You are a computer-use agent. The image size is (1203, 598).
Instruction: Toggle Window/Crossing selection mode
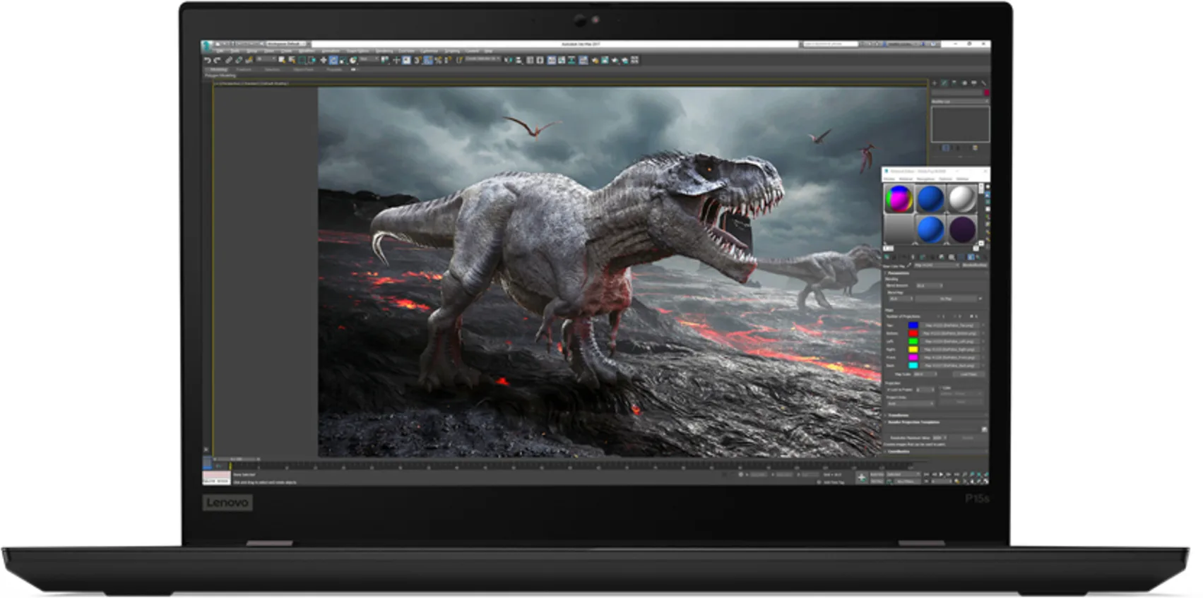pyautogui.click(x=312, y=60)
